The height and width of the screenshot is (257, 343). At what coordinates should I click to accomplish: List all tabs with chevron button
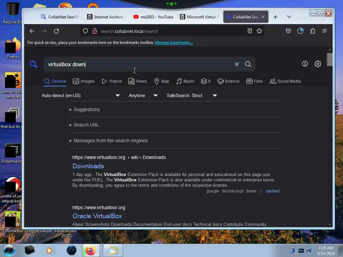pyautogui.click(x=289, y=17)
